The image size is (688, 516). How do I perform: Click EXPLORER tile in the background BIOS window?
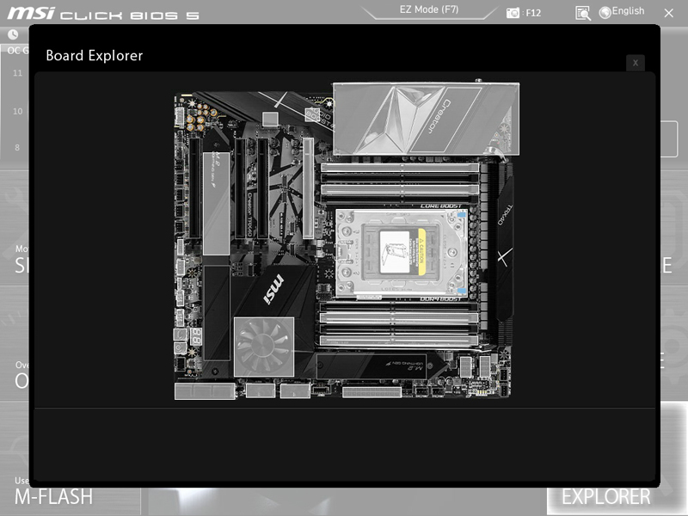click(606, 497)
